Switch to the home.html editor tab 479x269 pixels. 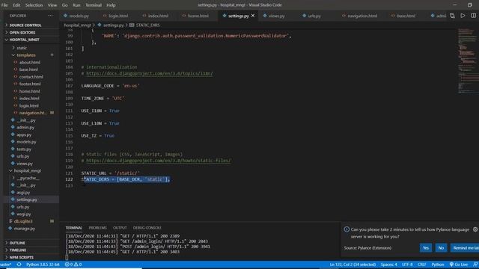(x=198, y=16)
